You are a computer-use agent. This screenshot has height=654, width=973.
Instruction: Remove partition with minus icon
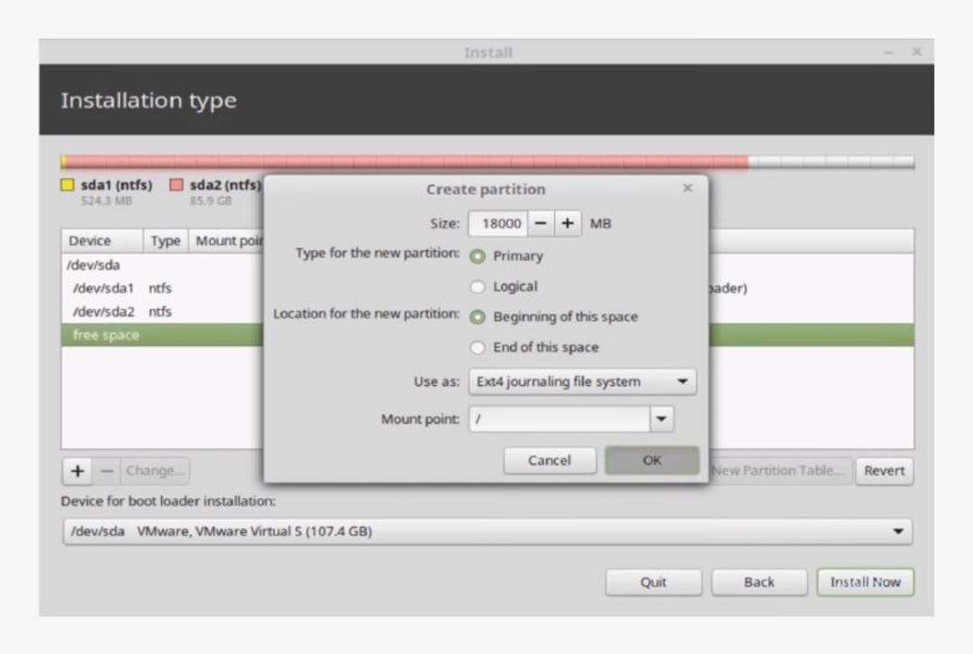click(106, 471)
